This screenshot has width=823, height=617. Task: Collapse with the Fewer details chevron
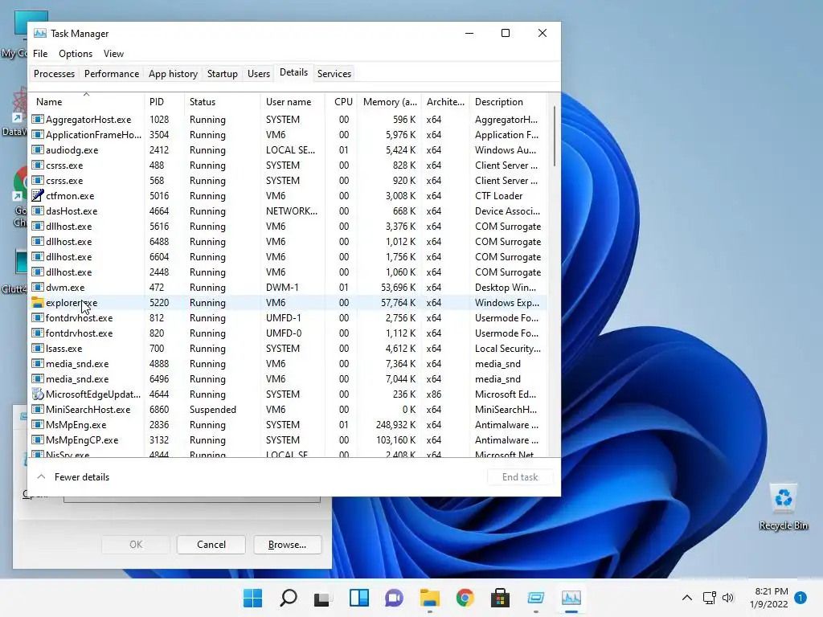(42, 476)
